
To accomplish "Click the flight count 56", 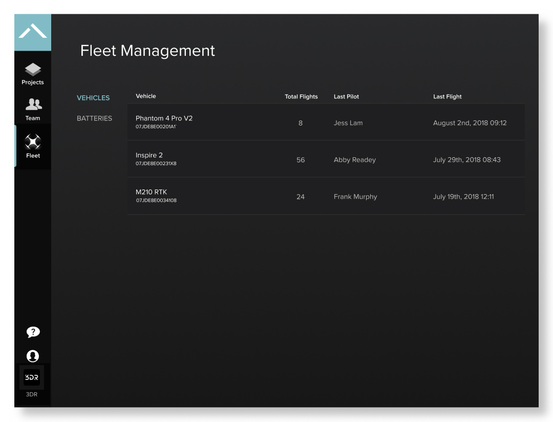I will (301, 160).
